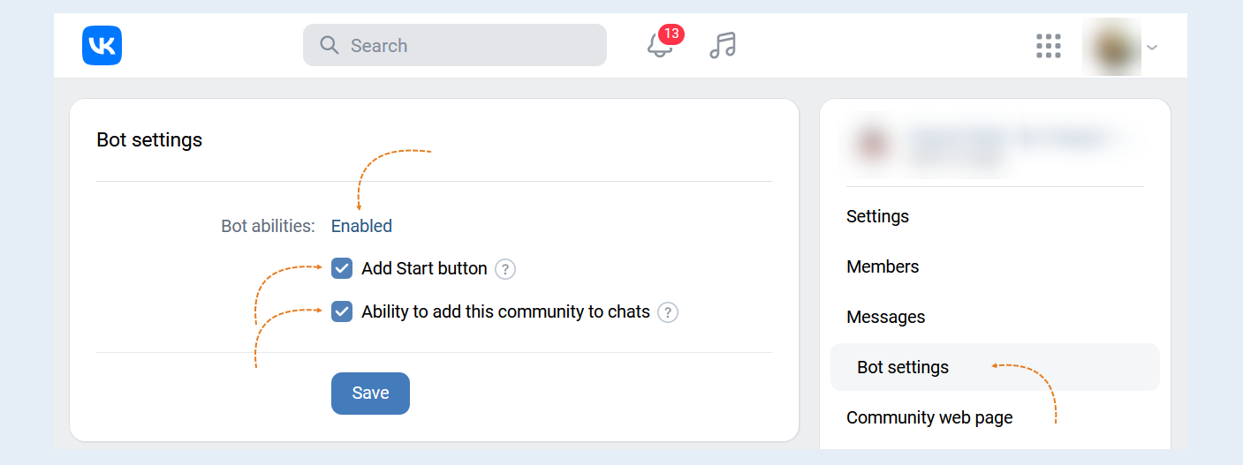Open the Bot abilities Enabled dropdown
This screenshot has height=465, width=1243.
click(x=361, y=226)
